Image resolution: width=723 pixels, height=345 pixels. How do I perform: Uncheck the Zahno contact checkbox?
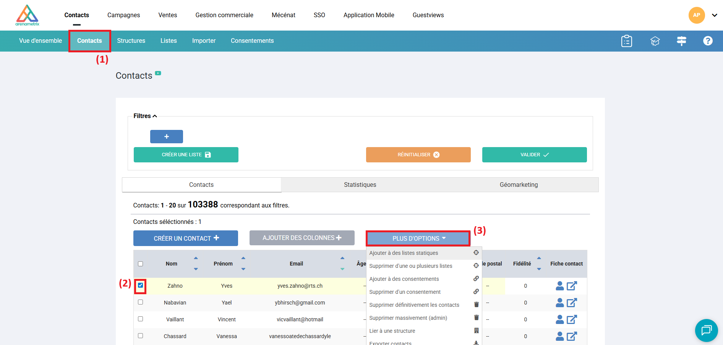[x=141, y=285]
